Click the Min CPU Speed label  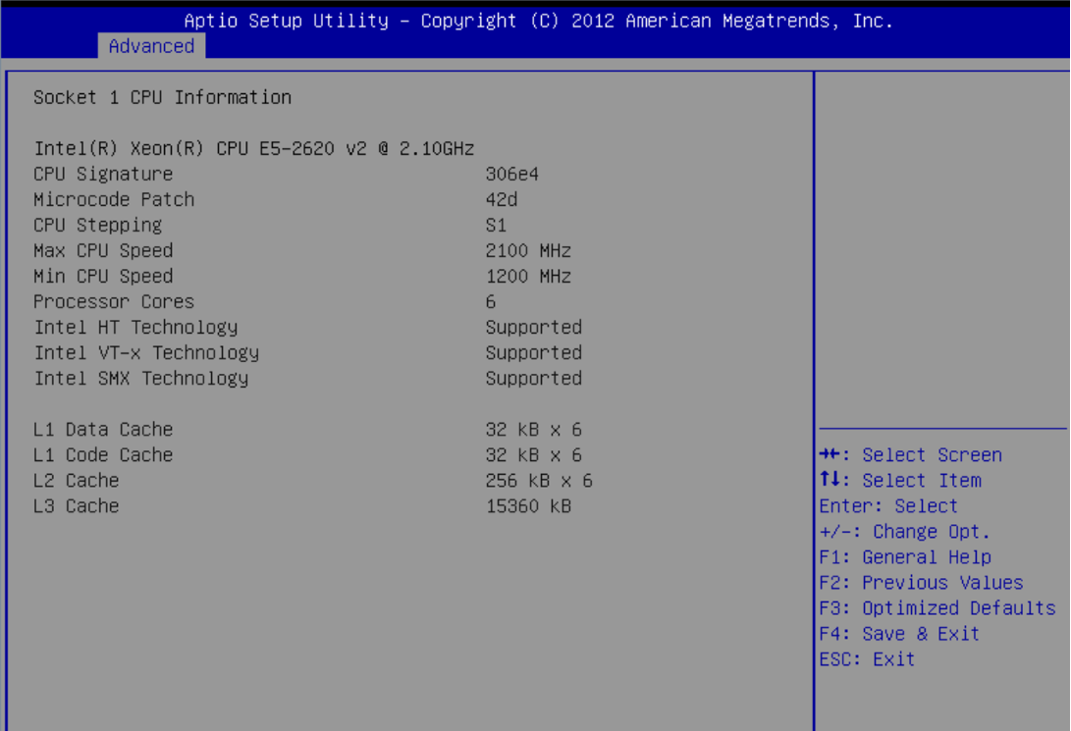pos(103,277)
